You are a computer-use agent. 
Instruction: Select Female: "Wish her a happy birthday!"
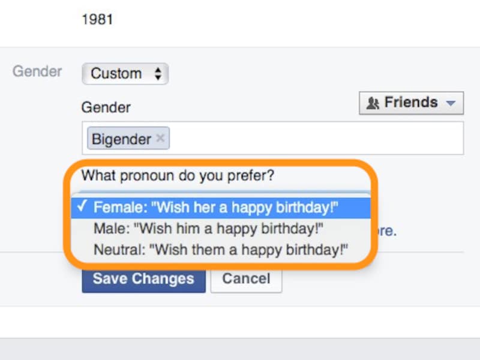(216, 208)
